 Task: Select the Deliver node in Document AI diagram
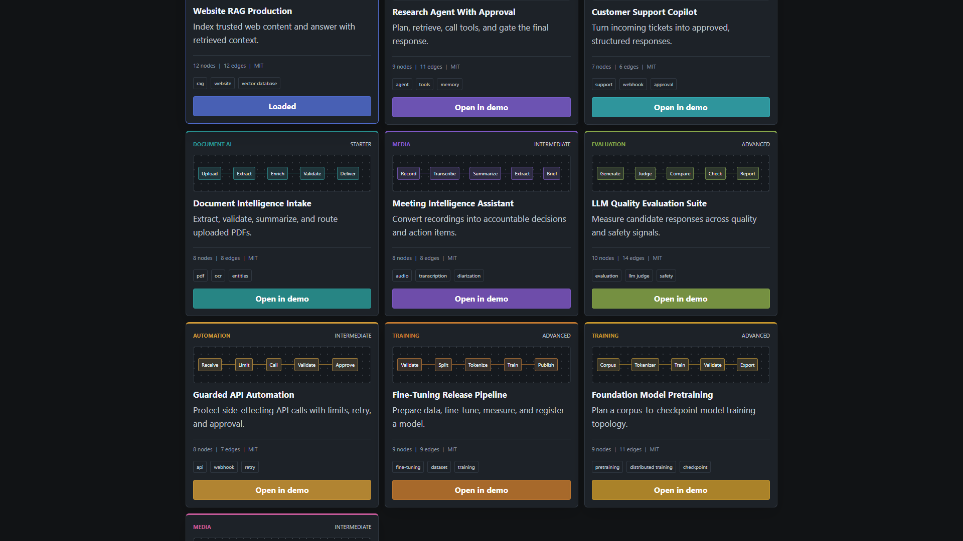348,173
